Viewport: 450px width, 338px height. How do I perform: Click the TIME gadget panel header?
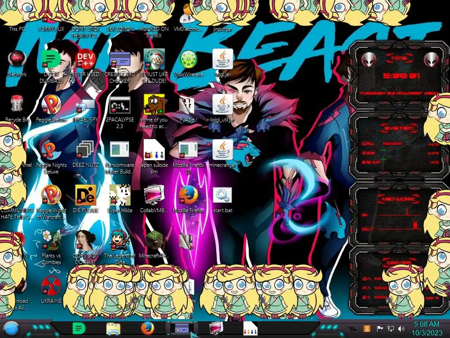(x=399, y=59)
